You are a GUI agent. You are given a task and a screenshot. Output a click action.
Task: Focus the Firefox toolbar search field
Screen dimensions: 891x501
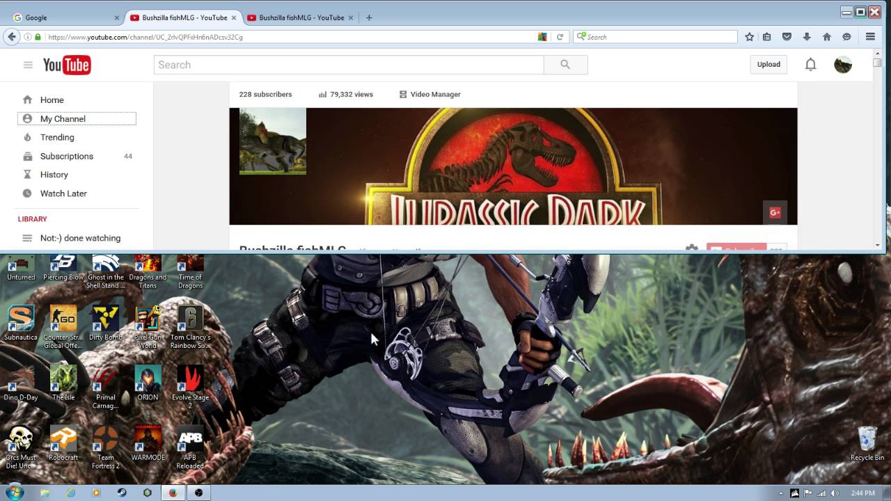[655, 37]
